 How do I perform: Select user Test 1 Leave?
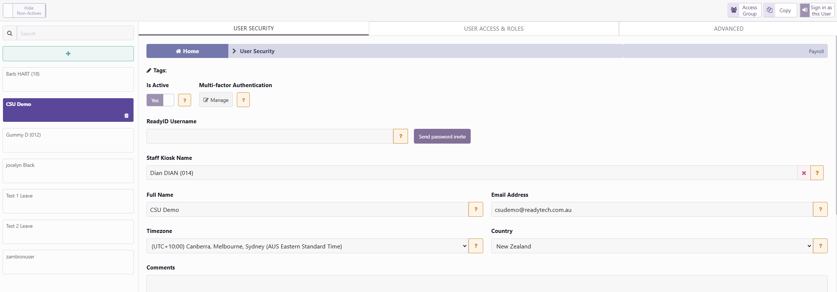click(68, 201)
